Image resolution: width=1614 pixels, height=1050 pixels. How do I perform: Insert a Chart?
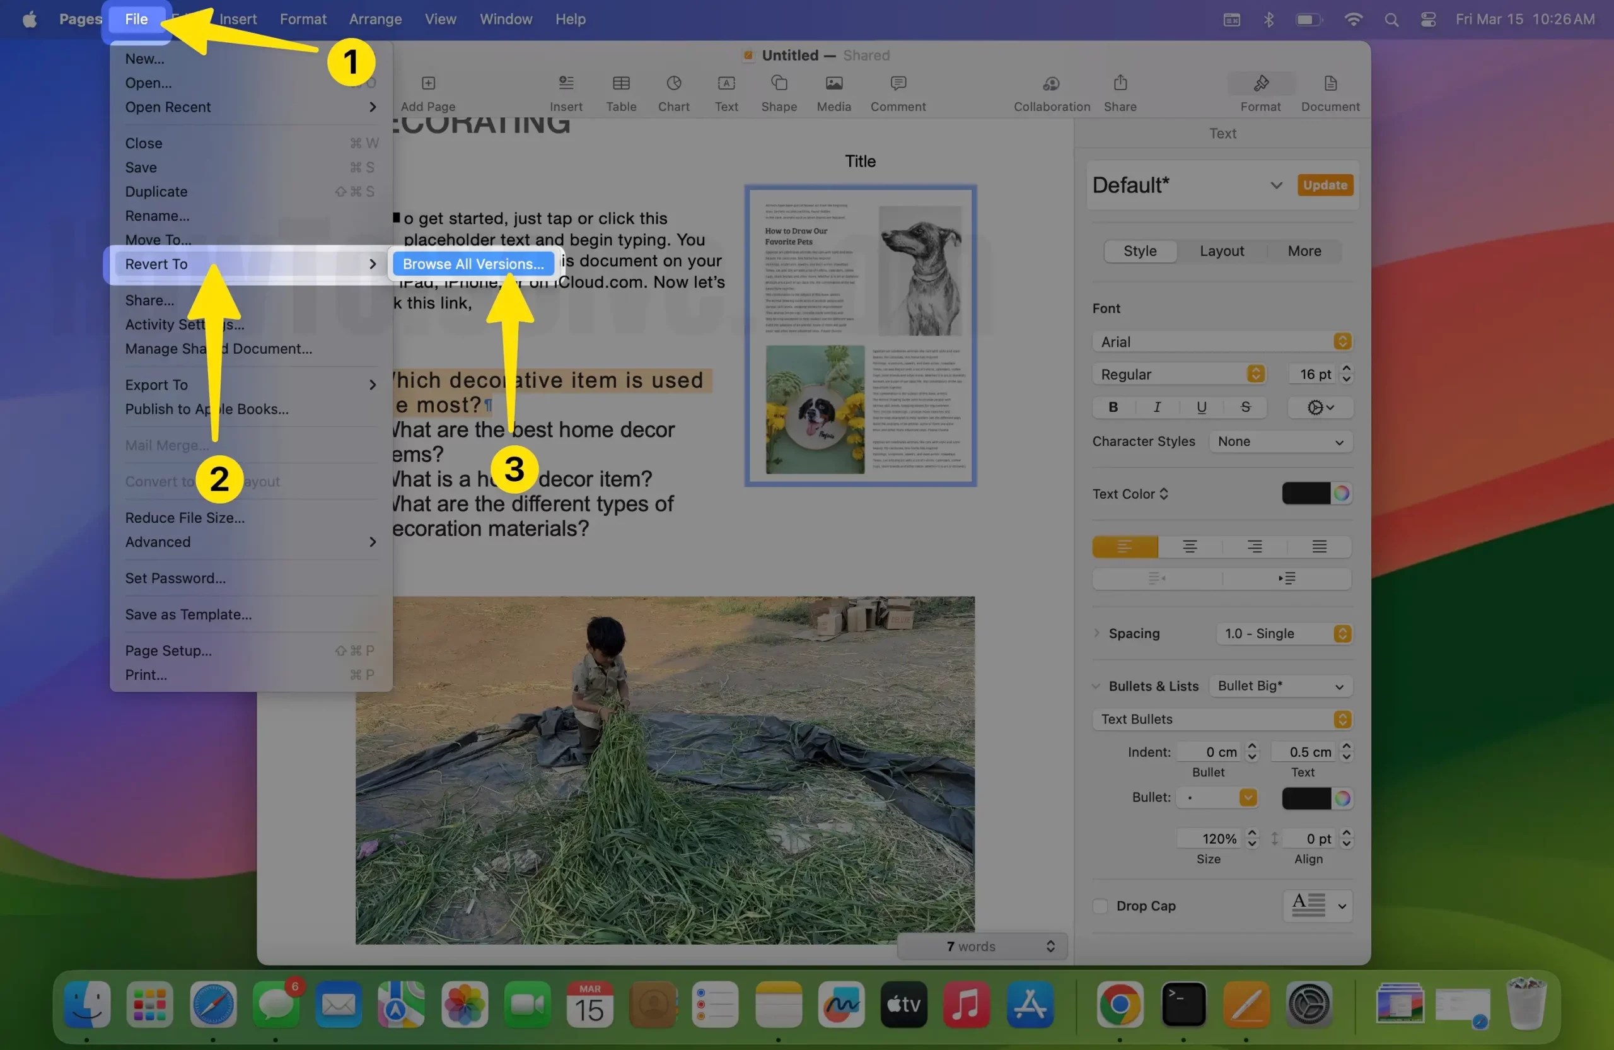(673, 91)
